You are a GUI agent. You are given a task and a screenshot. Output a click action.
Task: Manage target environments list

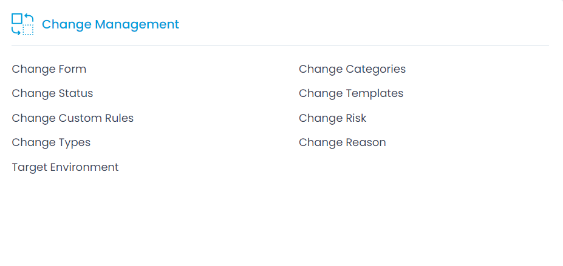(x=66, y=167)
